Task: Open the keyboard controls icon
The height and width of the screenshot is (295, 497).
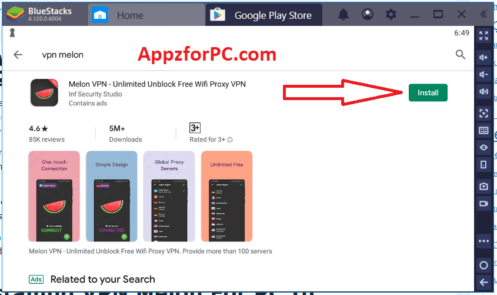Action: pyautogui.click(x=483, y=130)
